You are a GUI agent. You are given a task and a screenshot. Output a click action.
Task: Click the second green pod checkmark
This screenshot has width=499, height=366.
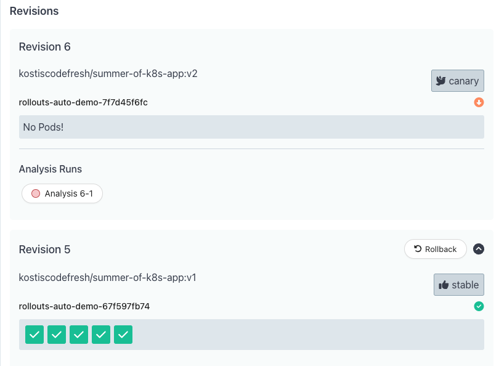pos(57,335)
